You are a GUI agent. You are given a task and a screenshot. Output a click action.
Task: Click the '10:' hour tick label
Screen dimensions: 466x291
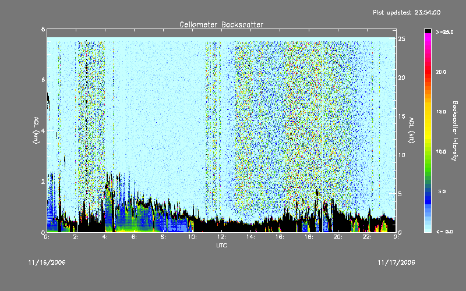pos(192,237)
